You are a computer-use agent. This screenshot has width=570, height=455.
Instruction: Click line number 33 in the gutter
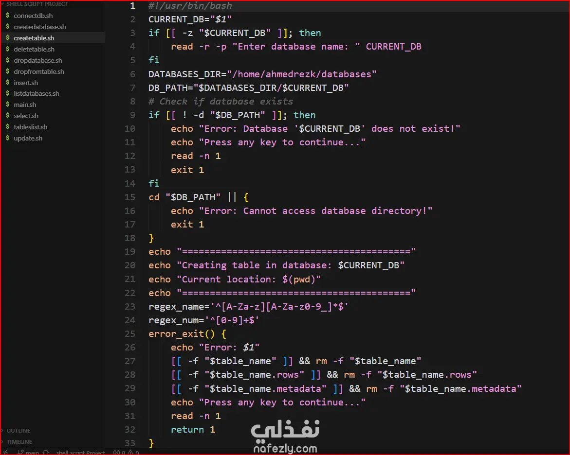pos(130,443)
